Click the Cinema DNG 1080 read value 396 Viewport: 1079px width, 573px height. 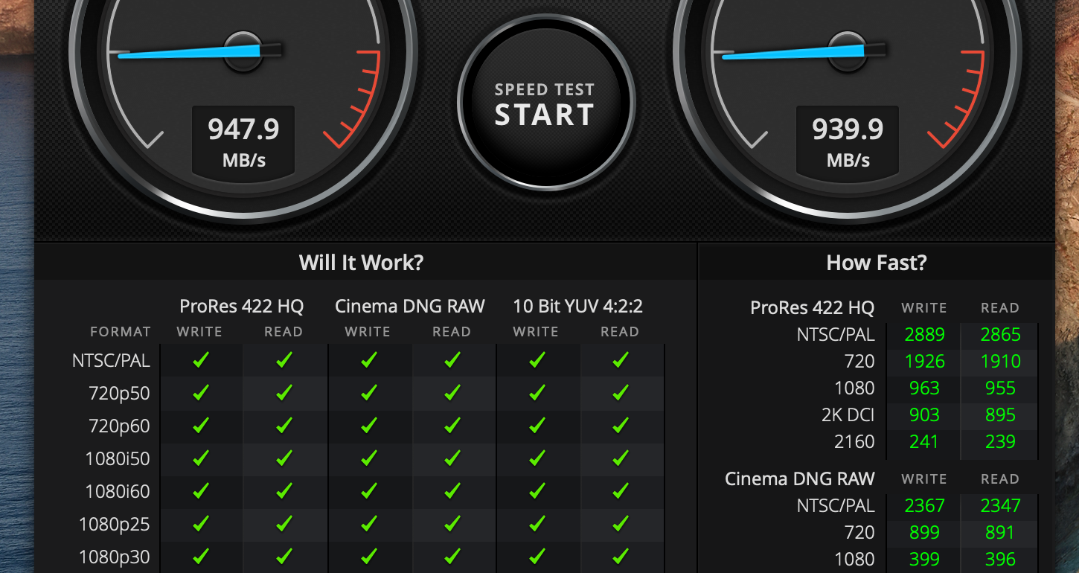[1000, 560]
